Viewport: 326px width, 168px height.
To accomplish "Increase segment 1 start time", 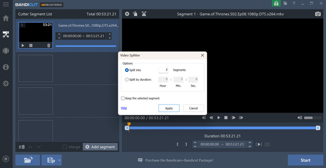I will 59,34.
